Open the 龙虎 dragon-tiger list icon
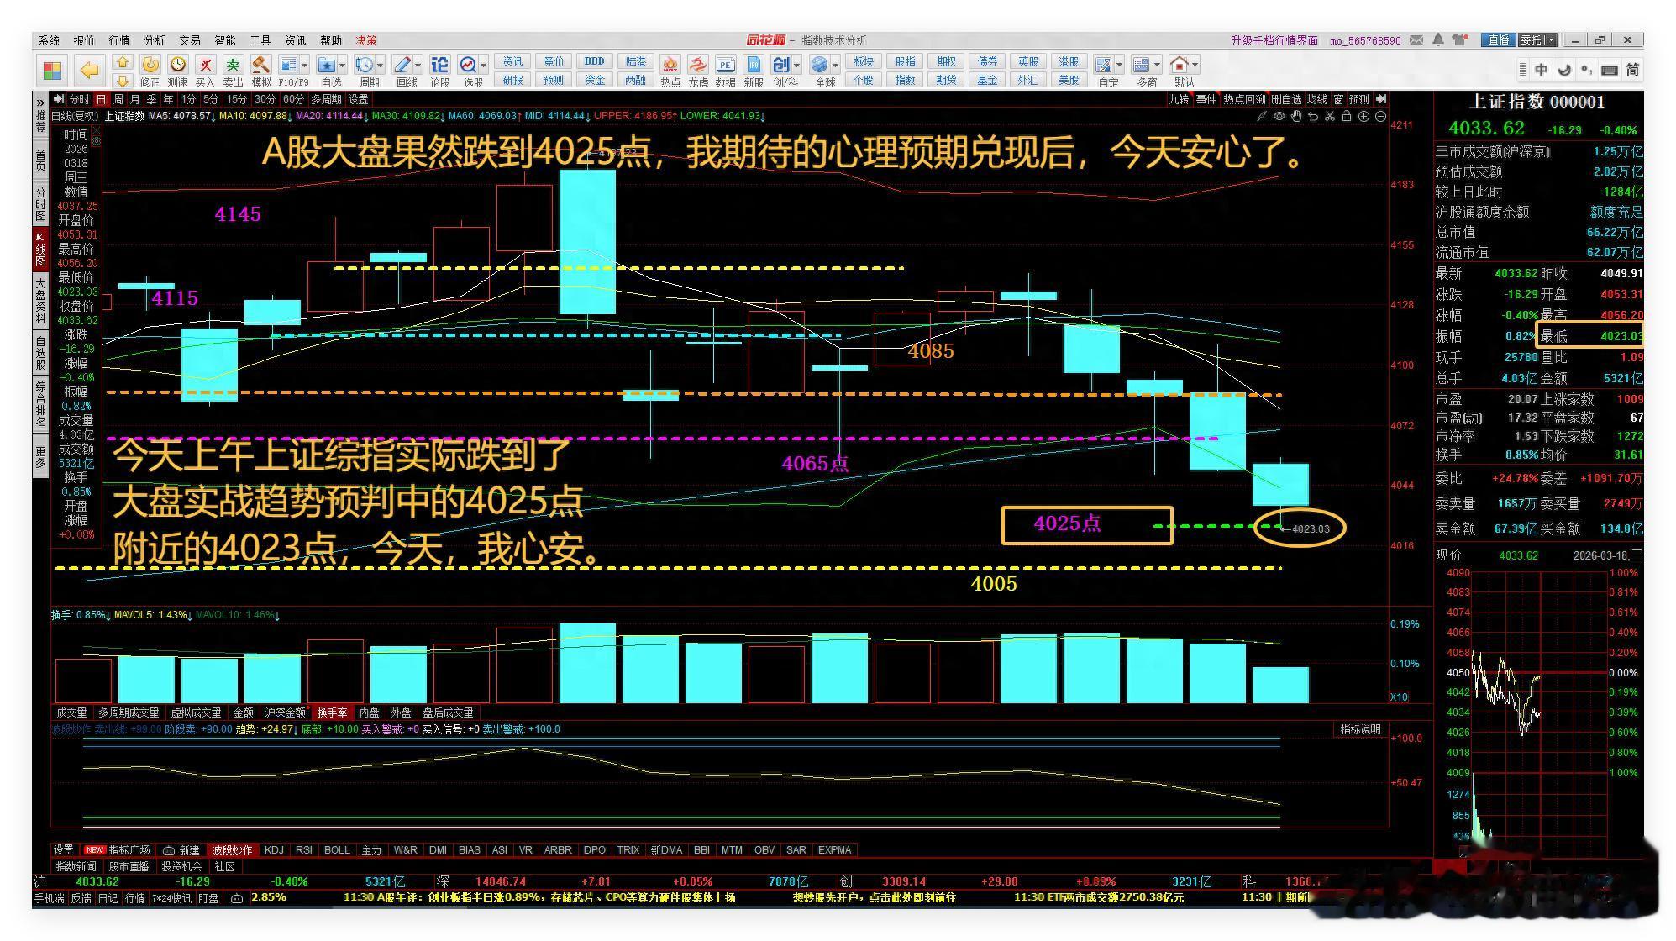This screenshot has height=941, width=1676. [697, 65]
